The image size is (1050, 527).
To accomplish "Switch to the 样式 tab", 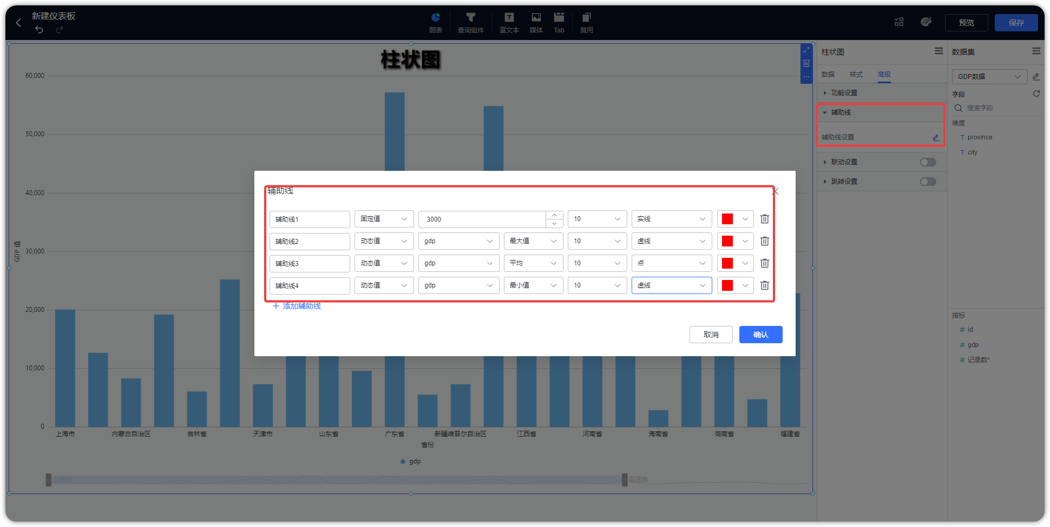I will (856, 75).
